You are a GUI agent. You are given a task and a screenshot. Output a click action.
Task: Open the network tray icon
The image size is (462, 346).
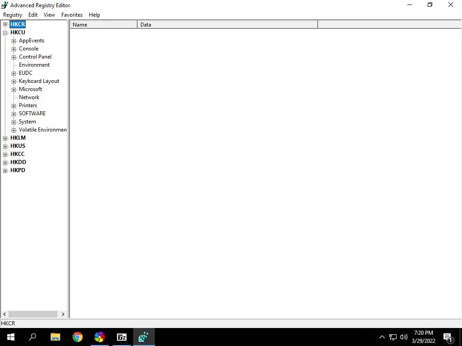click(393, 337)
